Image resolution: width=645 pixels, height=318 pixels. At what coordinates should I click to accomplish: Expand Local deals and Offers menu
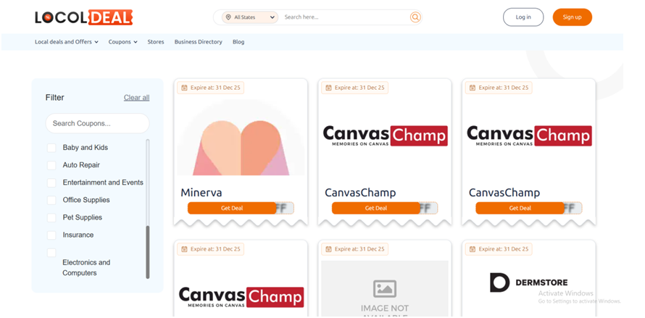click(x=66, y=42)
